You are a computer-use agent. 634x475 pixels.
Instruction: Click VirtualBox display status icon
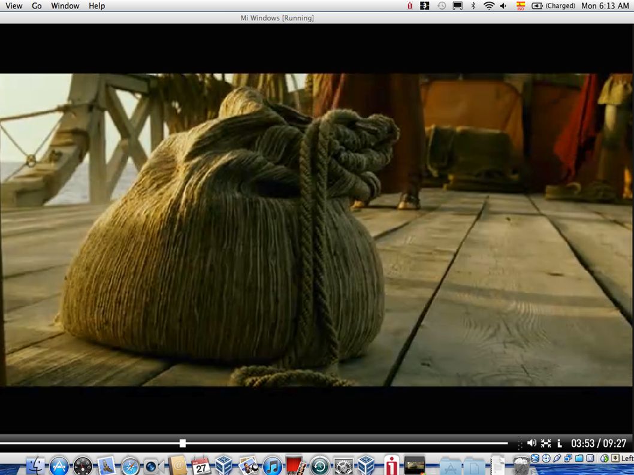click(590, 458)
